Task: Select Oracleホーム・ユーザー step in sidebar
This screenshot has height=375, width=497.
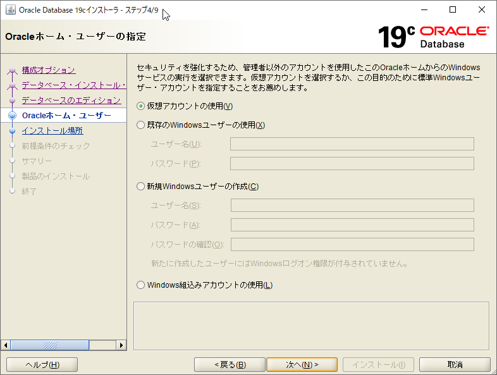Action: click(x=66, y=115)
